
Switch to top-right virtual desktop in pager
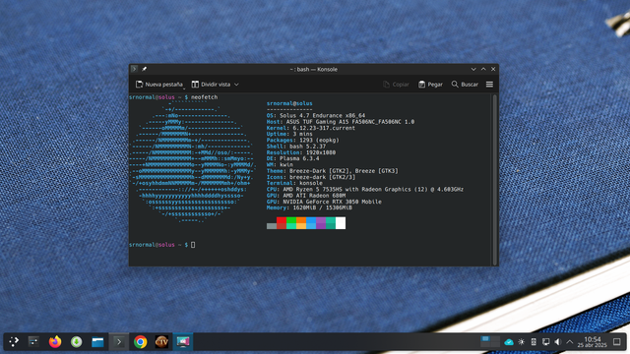point(495,339)
